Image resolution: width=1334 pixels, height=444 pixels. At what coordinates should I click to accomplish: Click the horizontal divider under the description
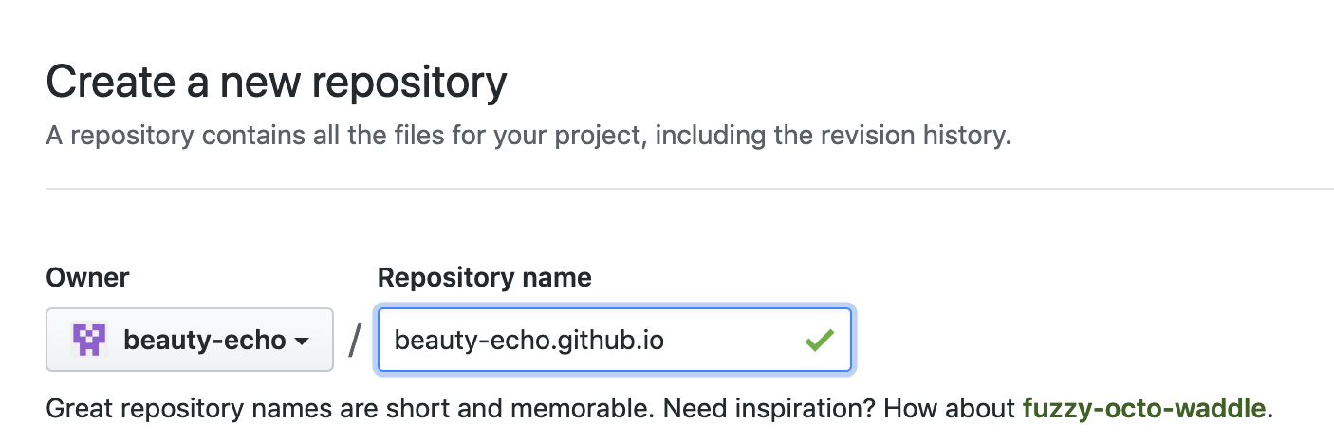[x=690, y=189]
